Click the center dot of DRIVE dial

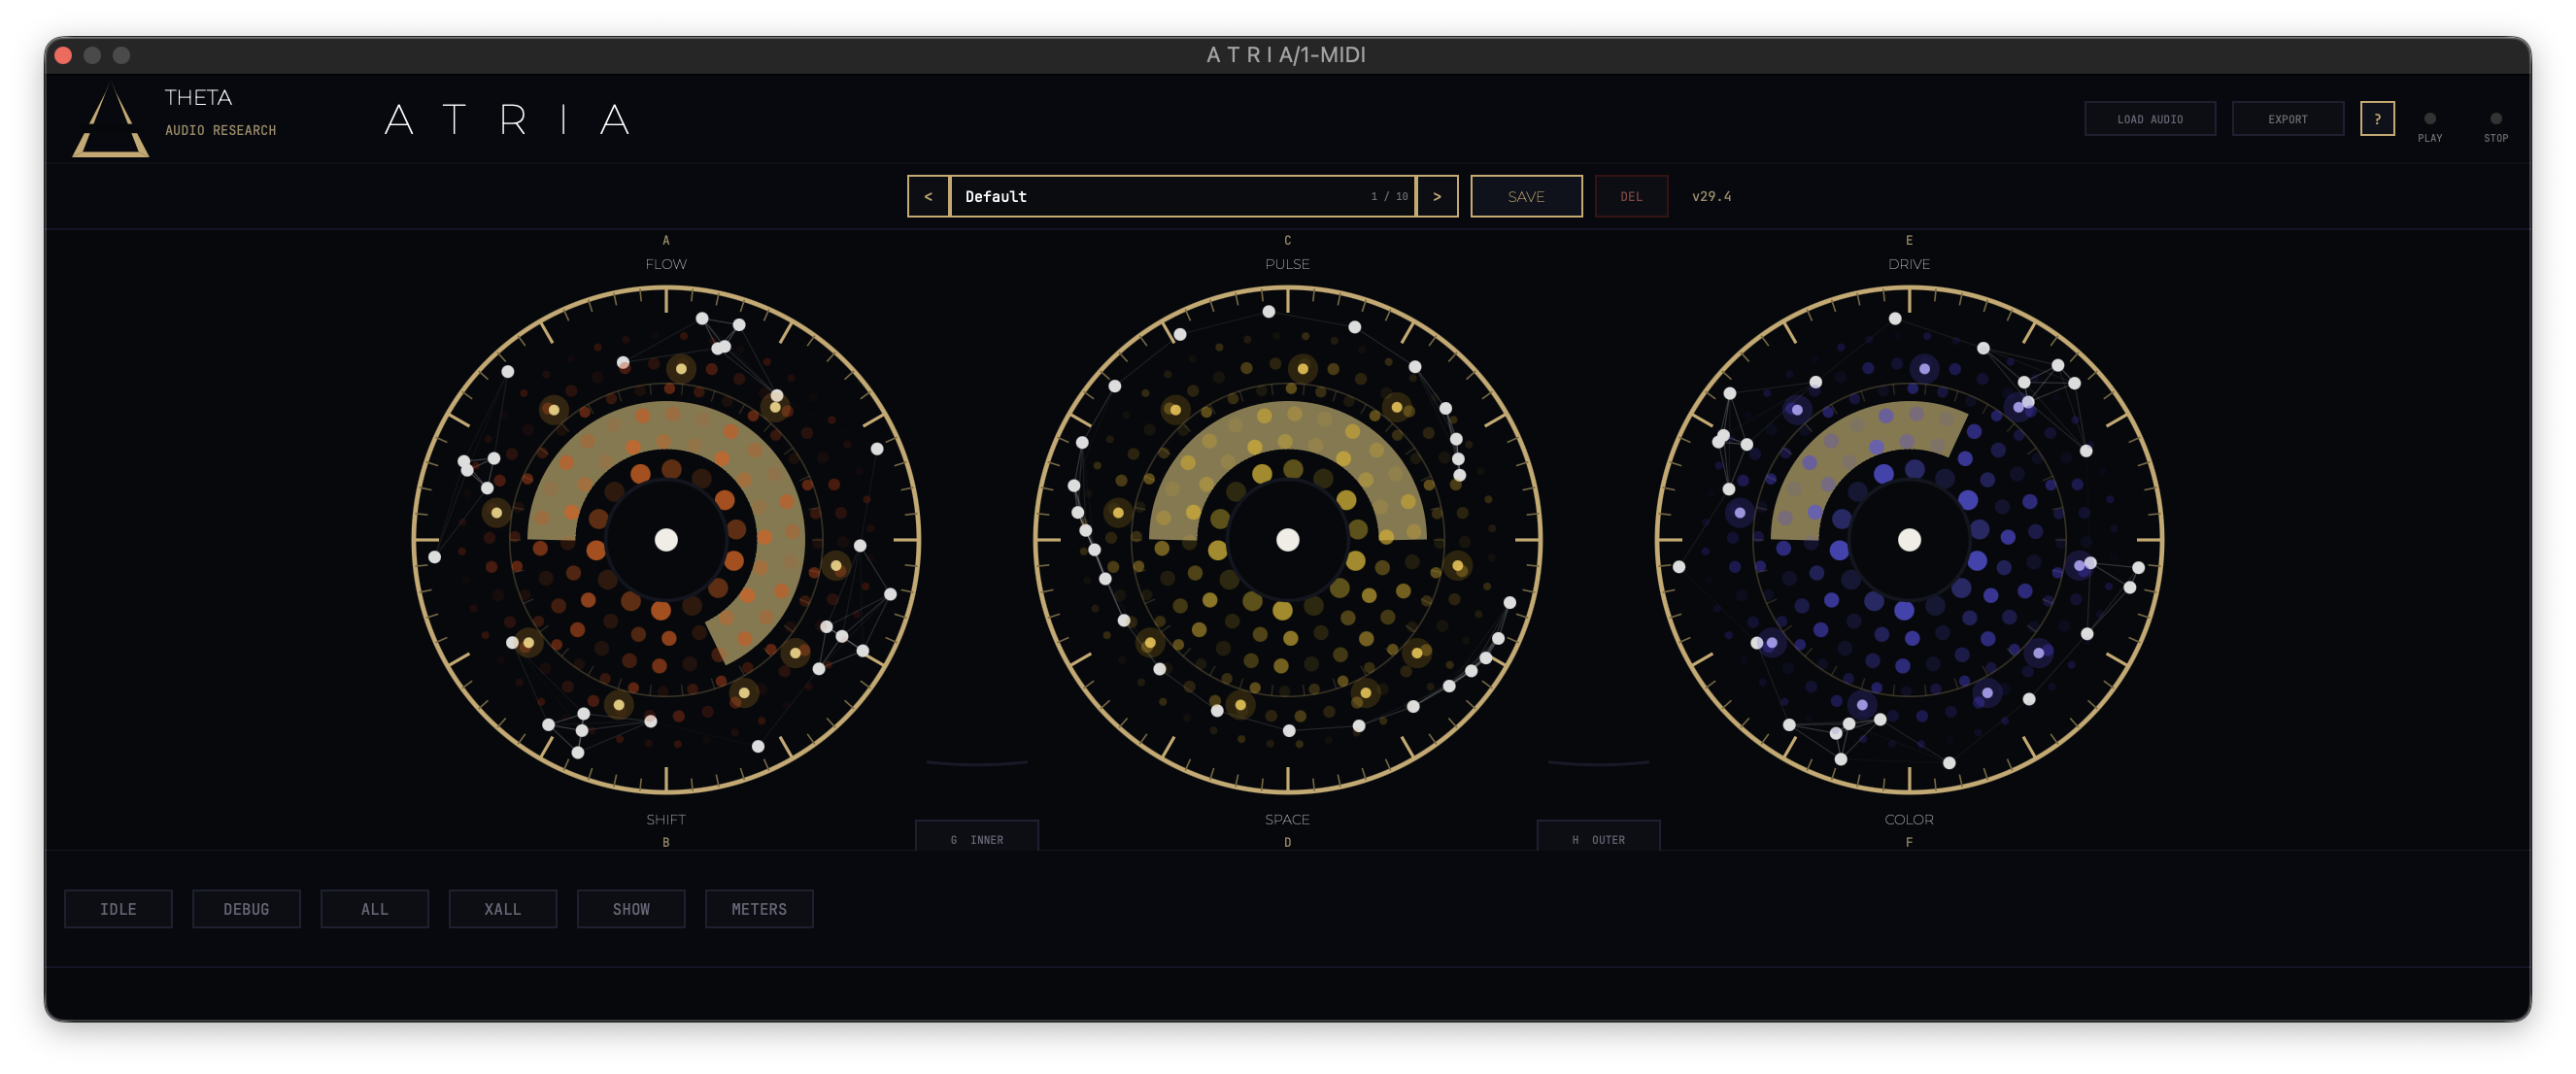point(1909,540)
